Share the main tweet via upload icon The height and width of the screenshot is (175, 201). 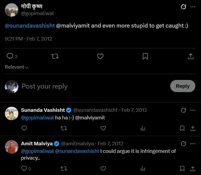click(x=191, y=56)
